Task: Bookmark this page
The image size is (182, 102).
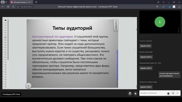Action: click(157, 7)
